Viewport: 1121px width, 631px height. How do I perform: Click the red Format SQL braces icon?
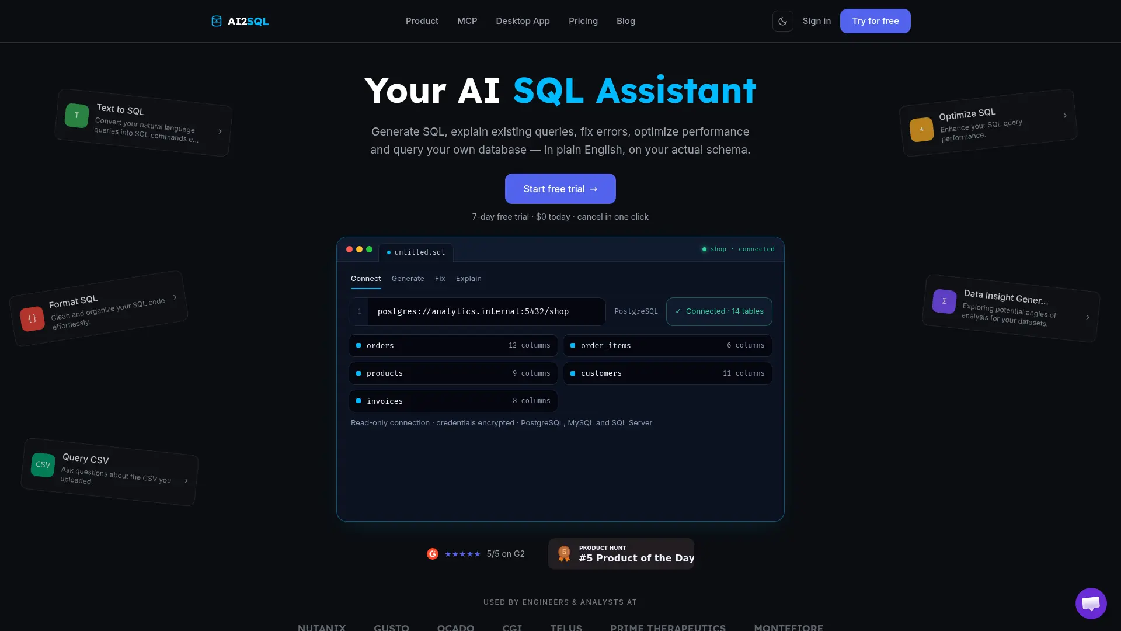pos(32,318)
